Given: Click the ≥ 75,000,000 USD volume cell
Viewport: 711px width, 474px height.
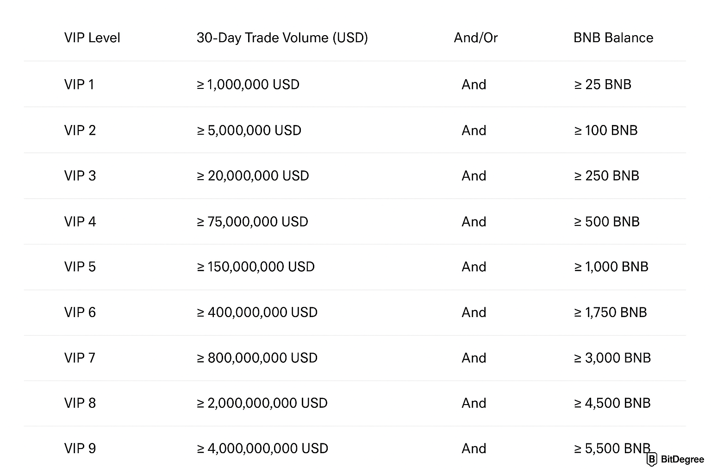Looking at the screenshot, I should pyautogui.click(x=252, y=221).
